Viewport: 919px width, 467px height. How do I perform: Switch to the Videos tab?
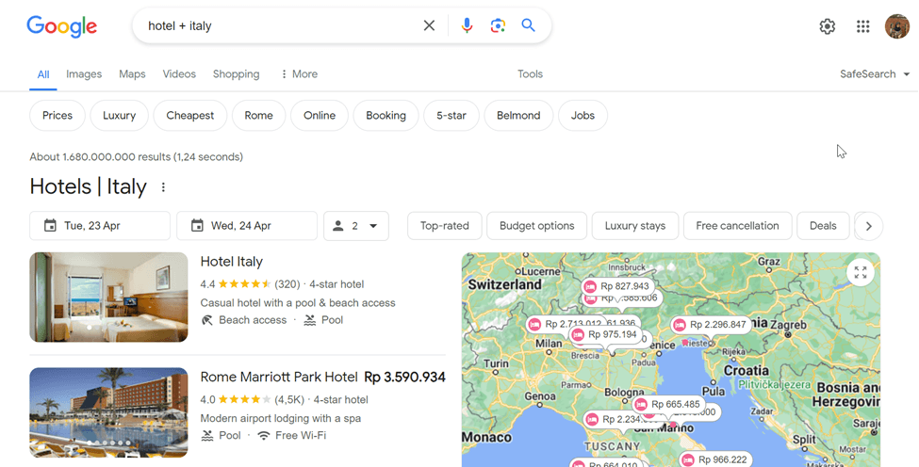pyautogui.click(x=179, y=74)
